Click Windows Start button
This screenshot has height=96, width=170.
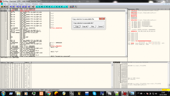pos(3,93)
